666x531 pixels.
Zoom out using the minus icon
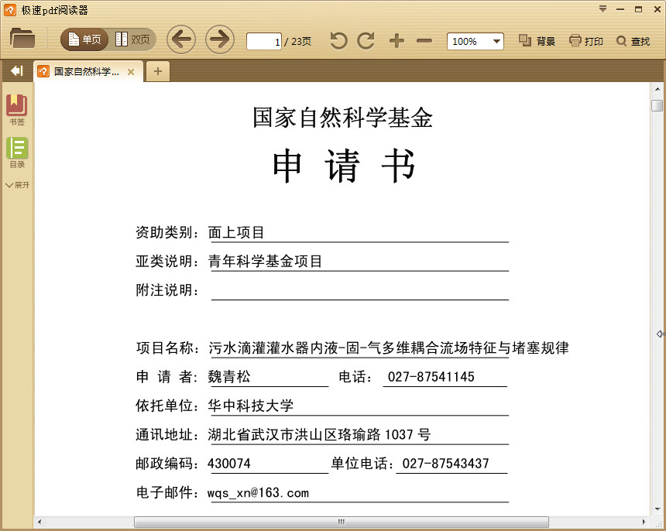[423, 39]
